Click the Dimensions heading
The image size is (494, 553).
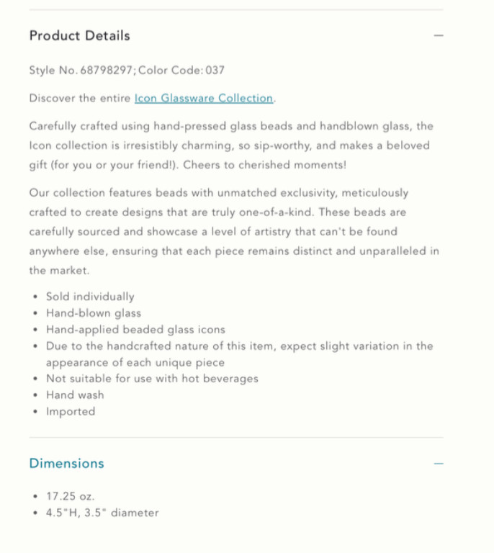[66, 464]
